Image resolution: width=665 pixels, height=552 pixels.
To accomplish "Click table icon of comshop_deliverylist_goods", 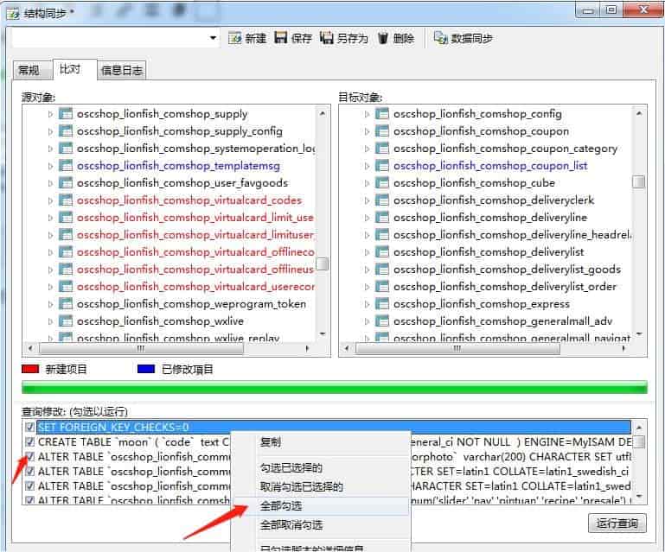I will (x=382, y=270).
